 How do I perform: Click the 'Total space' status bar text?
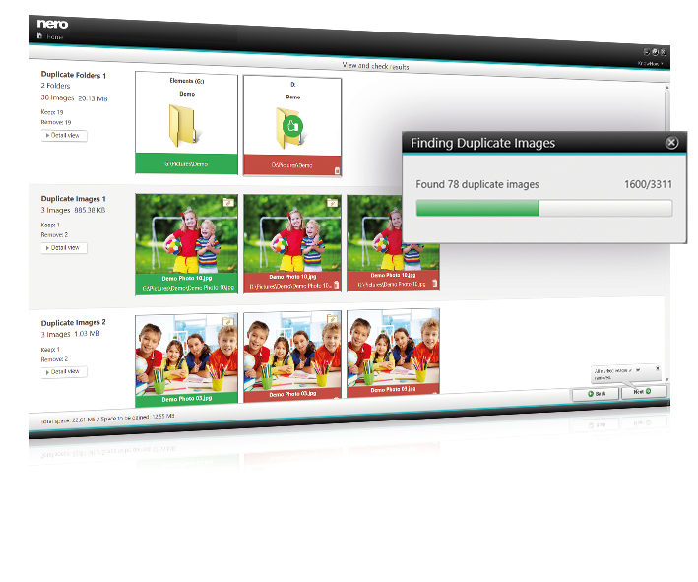click(107, 419)
